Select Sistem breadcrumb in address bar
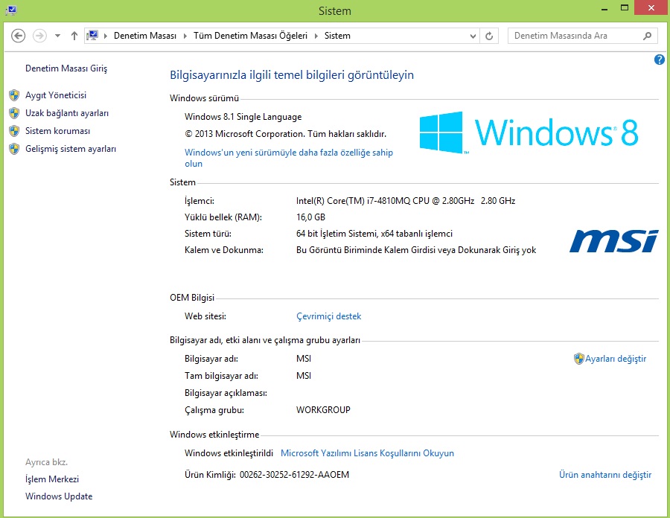Viewport: 670px width, 518px height. [x=337, y=36]
